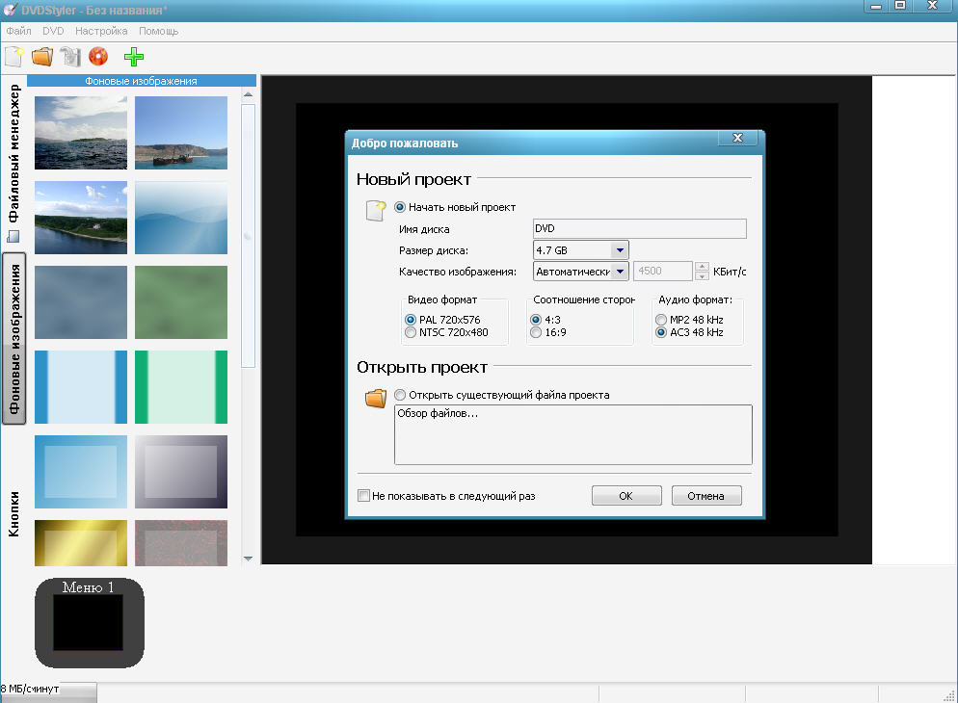Click 'Обзор файлов…' list entry
The width and height of the screenshot is (958, 703).
[438, 413]
